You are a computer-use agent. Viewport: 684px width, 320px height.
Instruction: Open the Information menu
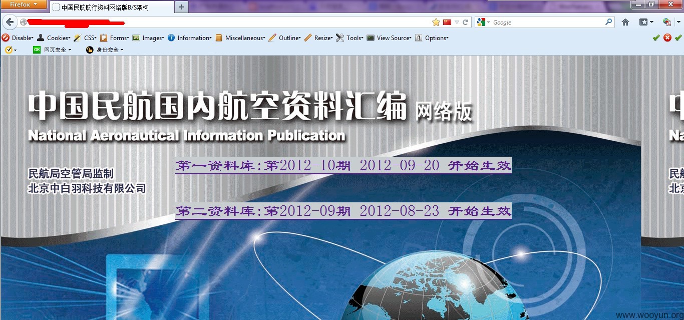click(189, 38)
